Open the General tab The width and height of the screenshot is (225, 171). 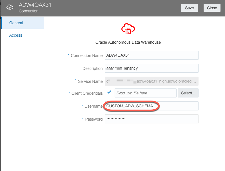(23, 23)
